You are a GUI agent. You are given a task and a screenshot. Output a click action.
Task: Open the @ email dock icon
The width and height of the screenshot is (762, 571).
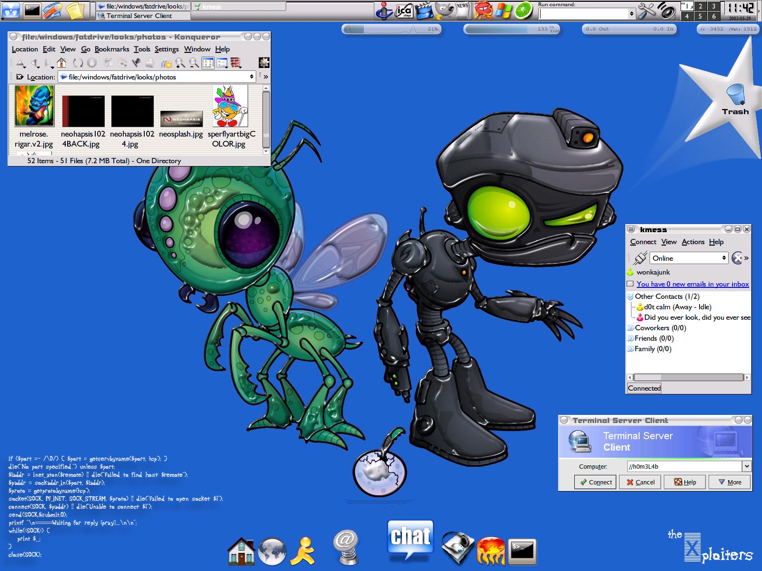click(345, 547)
